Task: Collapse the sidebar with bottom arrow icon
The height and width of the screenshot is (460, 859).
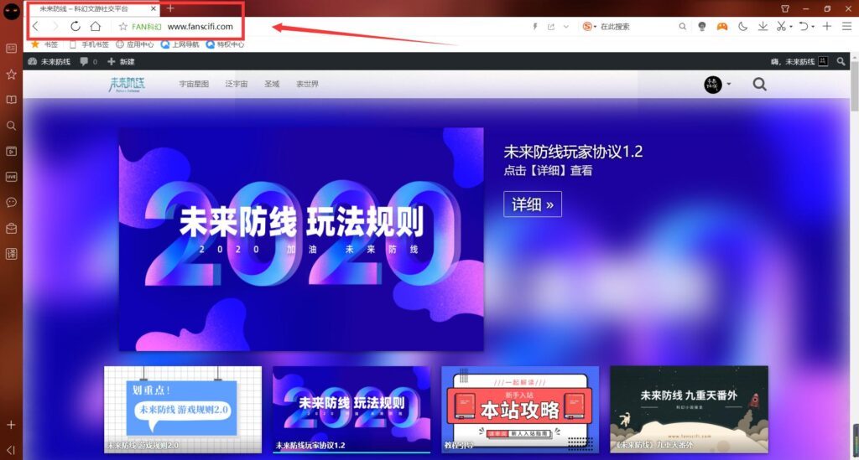Action: pyautogui.click(x=11, y=450)
